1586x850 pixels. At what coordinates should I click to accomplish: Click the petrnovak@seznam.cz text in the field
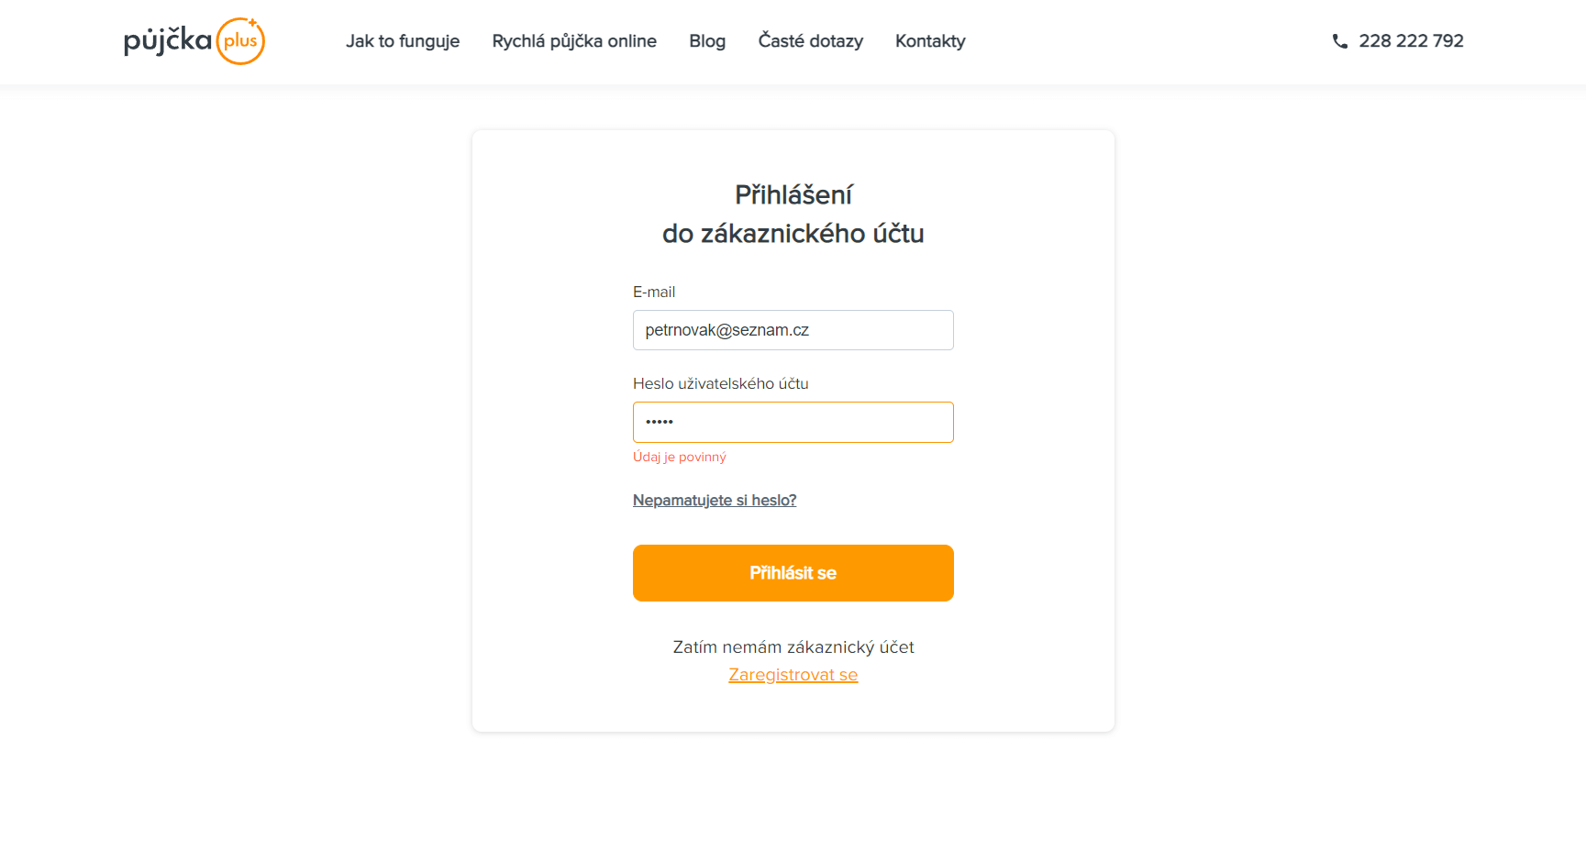pyautogui.click(x=727, y=330)
